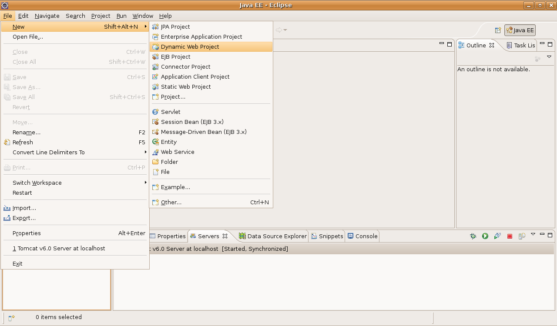The height and width of the screenshot is (326, 557).
Task: Choose Message-Driven Bean (EJB 3.x)
Action: (211, 132)
